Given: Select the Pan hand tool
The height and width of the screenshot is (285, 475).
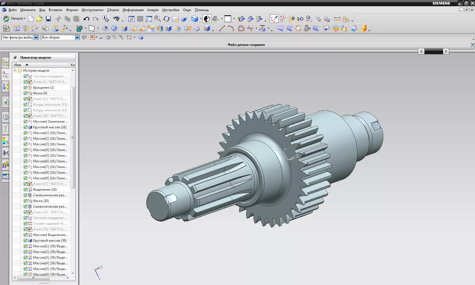Looking at the screenshot, I should 175,19.
